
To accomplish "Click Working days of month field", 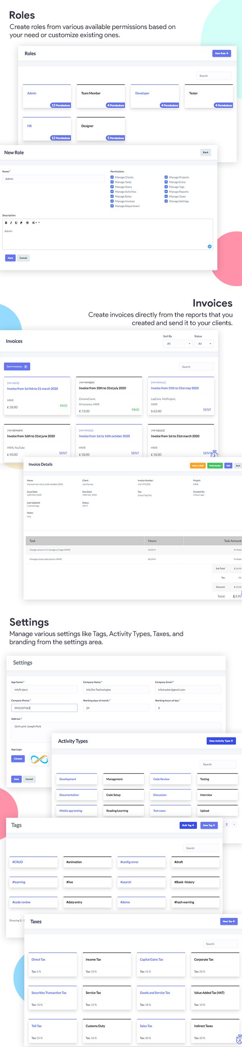I will point(116,708).
